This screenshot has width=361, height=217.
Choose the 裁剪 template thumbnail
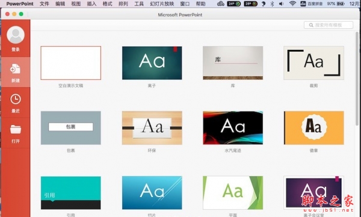tap(313, 63)
